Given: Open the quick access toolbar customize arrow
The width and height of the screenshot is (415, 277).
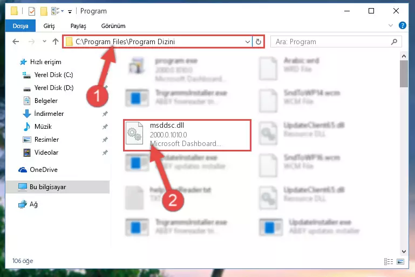Looking at the screenshot, I should (70, 11).
